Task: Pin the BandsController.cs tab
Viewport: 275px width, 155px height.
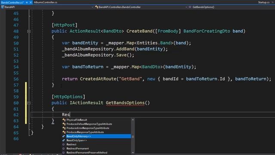Action: (x=27, y=3)
